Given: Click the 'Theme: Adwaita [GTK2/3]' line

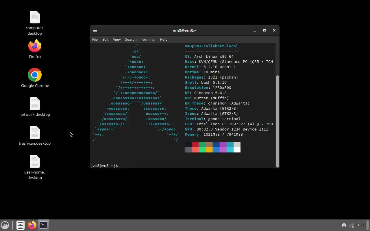Looking at the screenshot, I should point(212,109).
